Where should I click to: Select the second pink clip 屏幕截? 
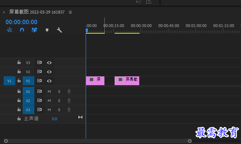pos(127,81)
